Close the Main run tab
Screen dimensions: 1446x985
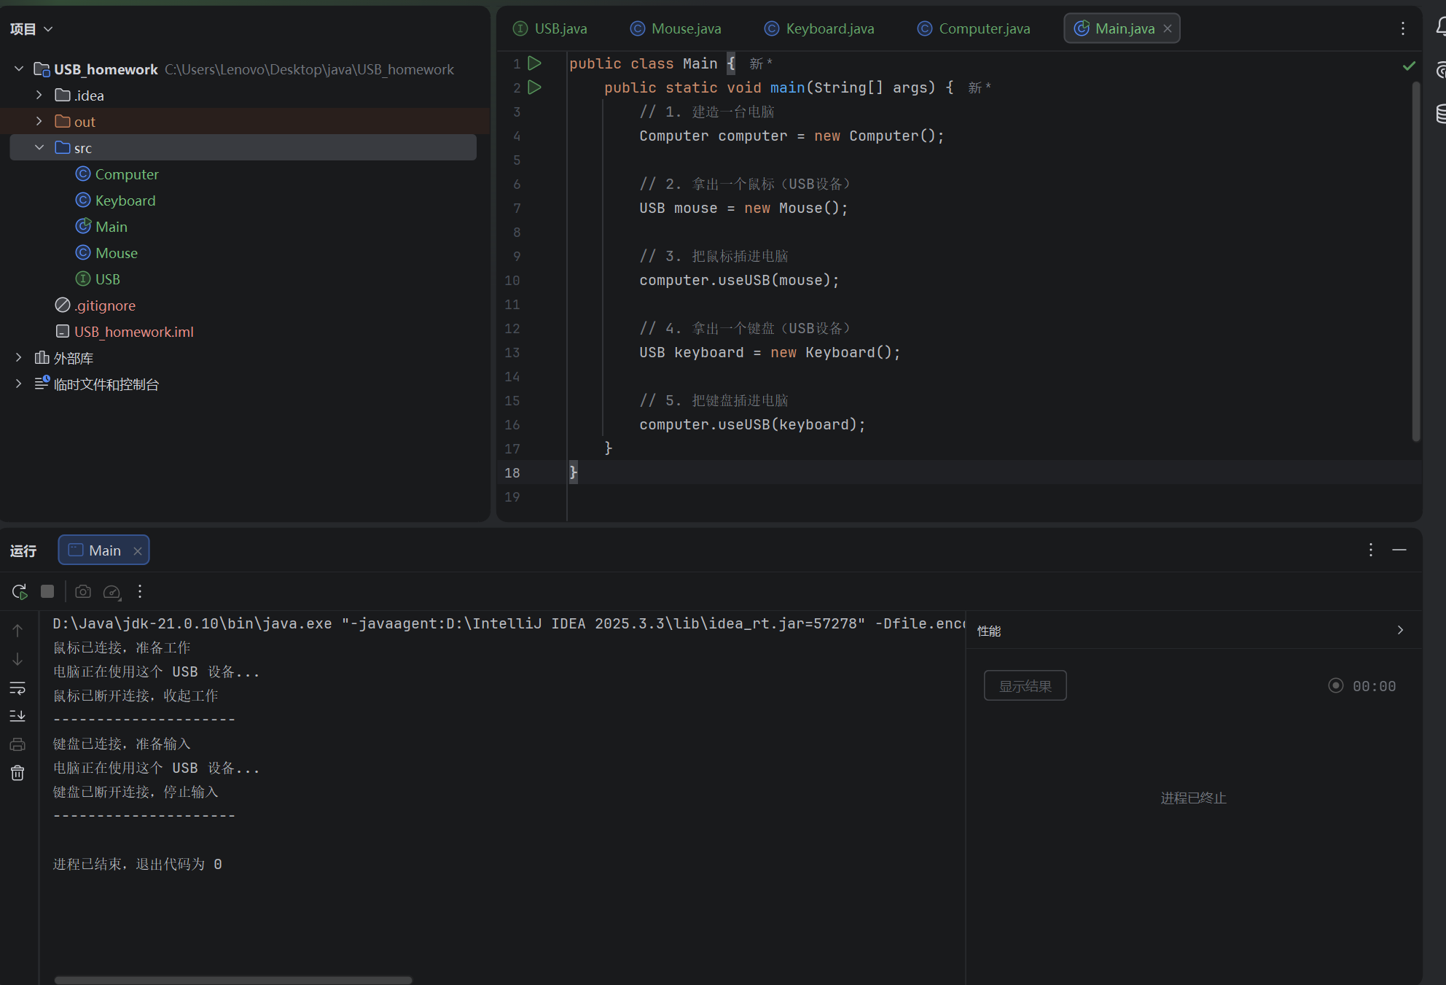click(x=137, y=551)
